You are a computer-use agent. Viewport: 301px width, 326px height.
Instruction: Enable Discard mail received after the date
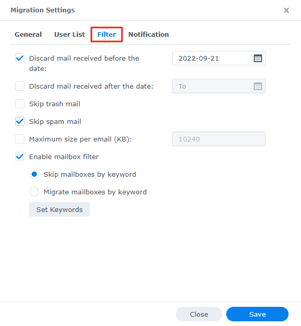tap(20, 86)
